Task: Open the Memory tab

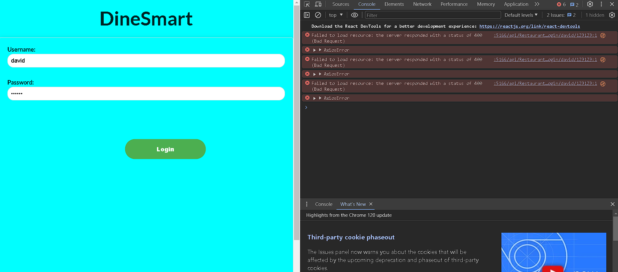Action: tap(486, 4)
